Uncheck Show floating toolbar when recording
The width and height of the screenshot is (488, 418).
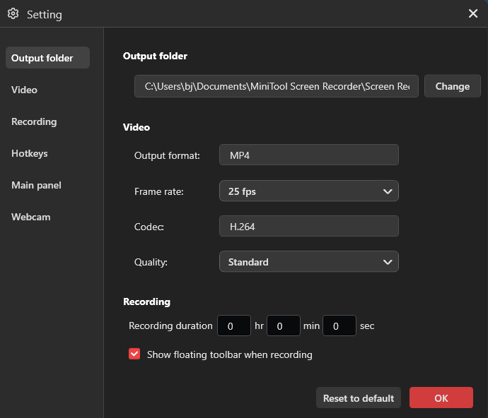click(134, 354)
